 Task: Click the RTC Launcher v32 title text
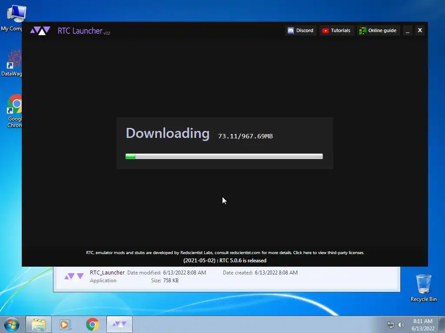84,31
